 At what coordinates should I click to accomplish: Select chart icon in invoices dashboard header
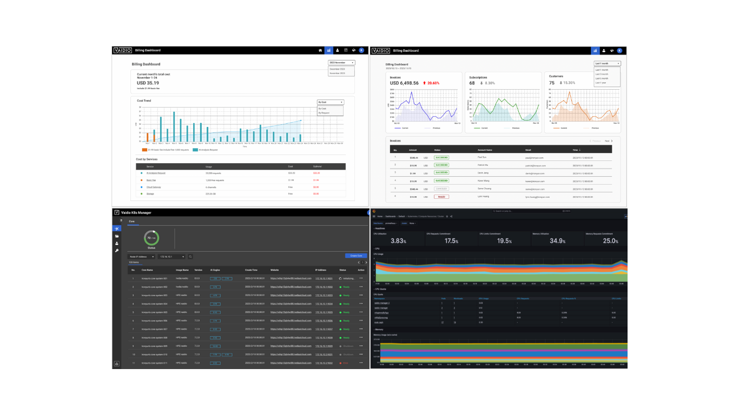(595, 50)
